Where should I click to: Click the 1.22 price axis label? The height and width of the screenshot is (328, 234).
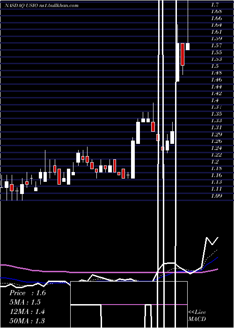(x=216, y=155)
